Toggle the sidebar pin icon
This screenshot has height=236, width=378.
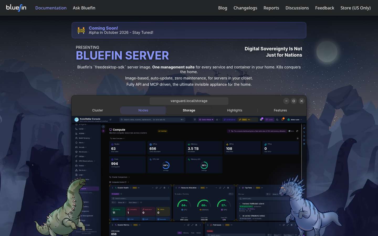103,131
